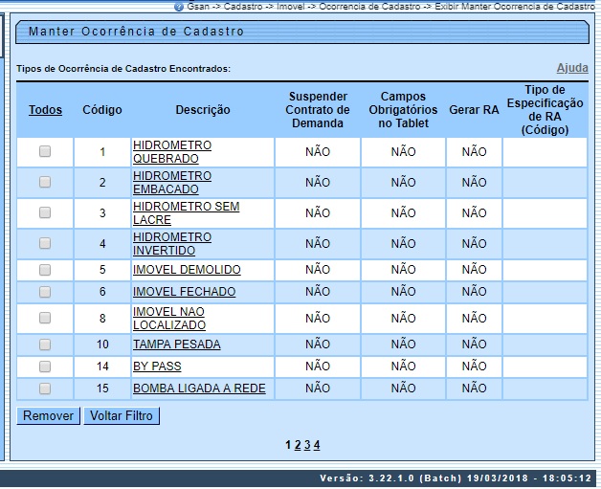Toggle the checkbox for code 10 TAMPA PESADA
The height and width of the screenshot is (489, 601).
(x=45, y=345)
